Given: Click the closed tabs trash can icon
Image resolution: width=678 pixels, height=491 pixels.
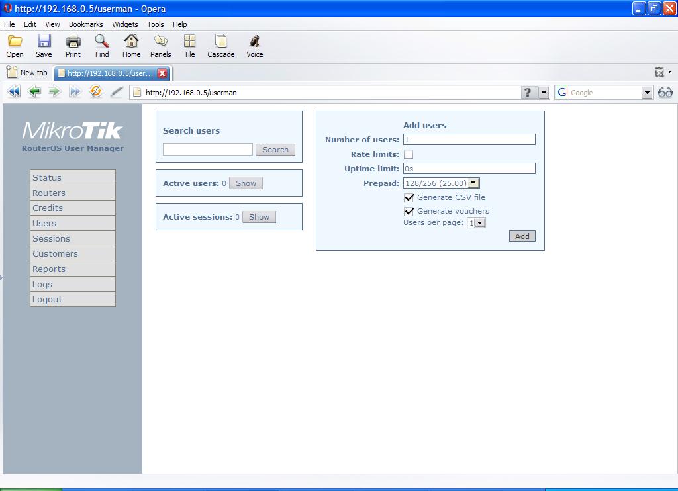Looking at the screenshot, I should (659, 72).
